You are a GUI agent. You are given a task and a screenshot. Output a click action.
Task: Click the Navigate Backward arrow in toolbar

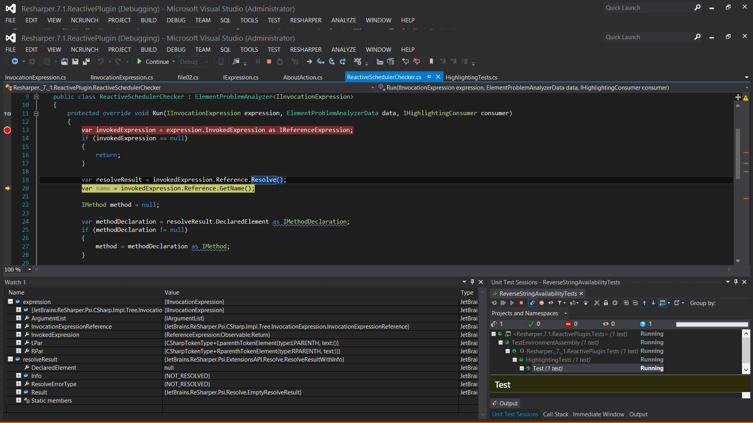pyautogui.click(x=15, y=61)
